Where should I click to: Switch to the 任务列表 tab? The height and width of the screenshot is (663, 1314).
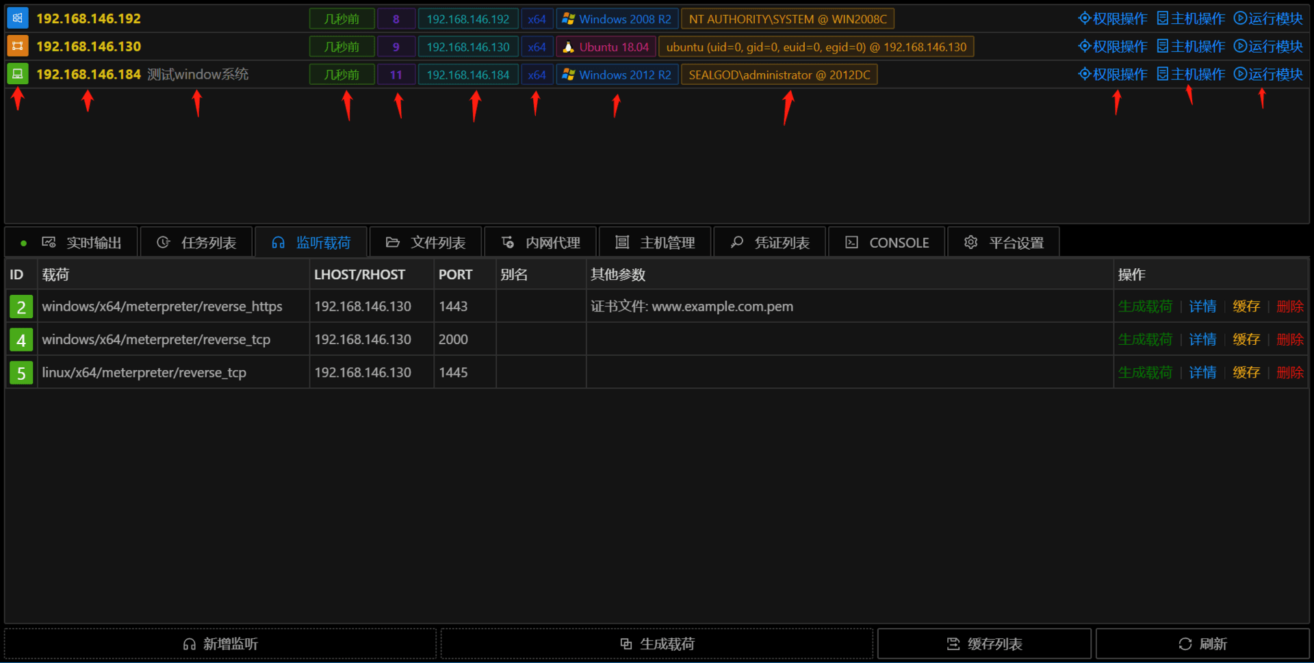pos(196,242)
